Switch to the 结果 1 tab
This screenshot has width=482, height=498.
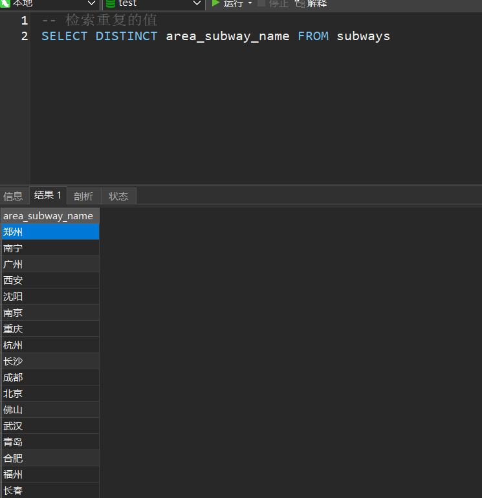(x=48, y=195)
